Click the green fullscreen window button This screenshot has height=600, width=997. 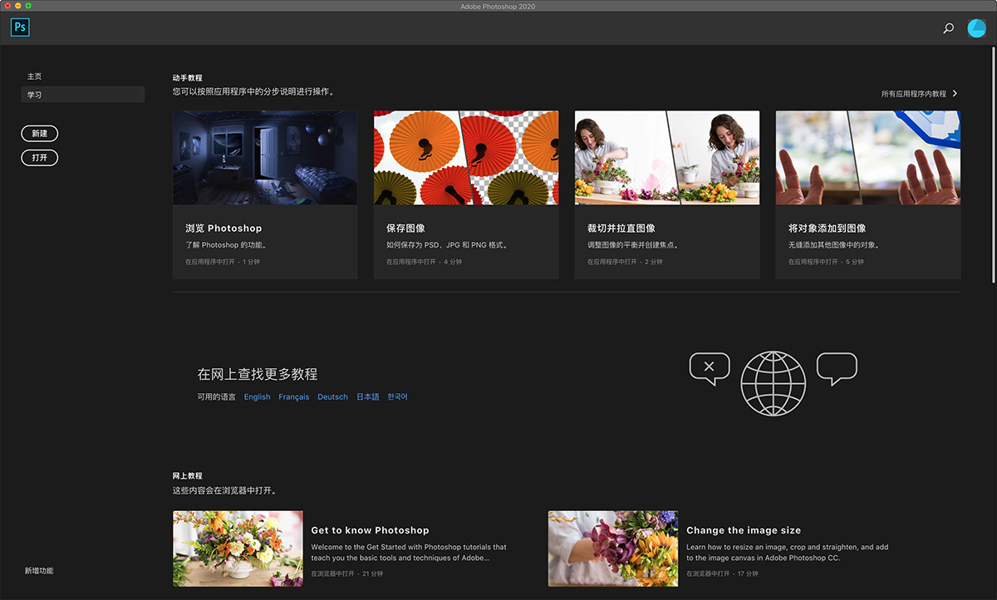coord(27,6)
